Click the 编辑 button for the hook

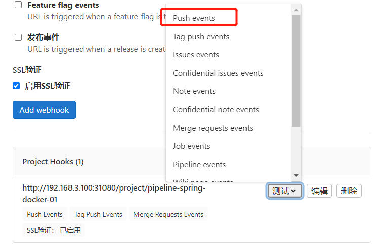pyautogui.click(x=319, y=191)
